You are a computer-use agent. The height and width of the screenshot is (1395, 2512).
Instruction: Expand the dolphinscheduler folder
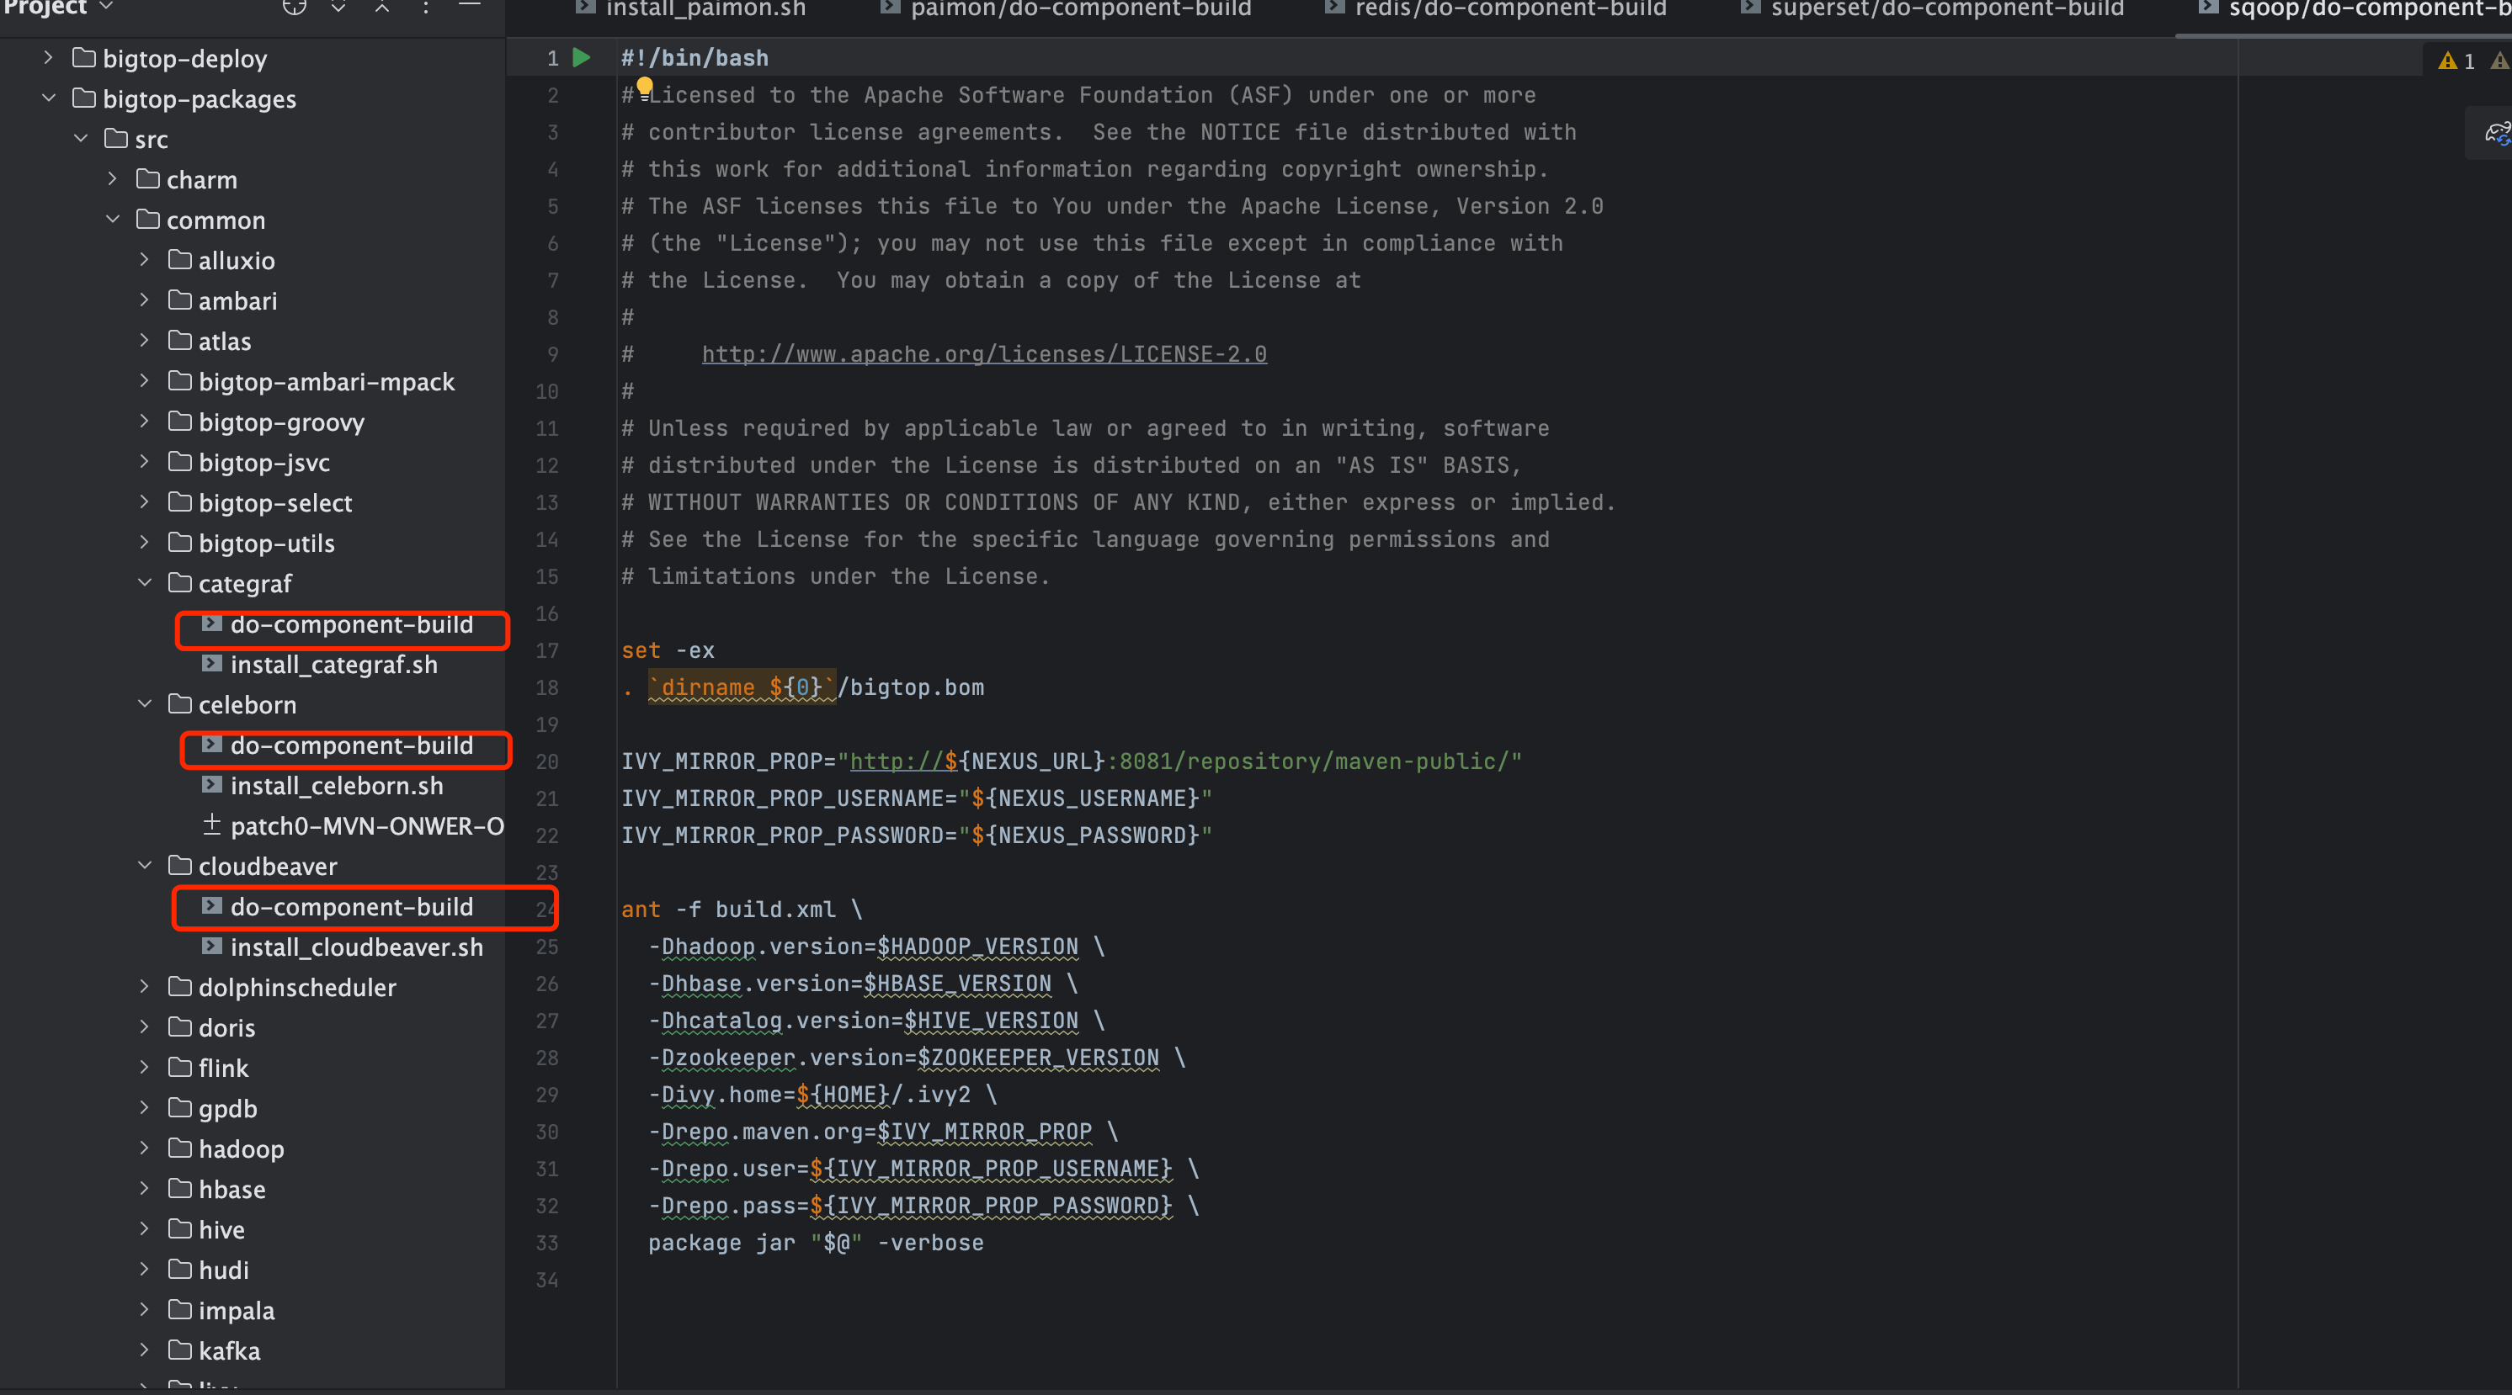coord(144,987)
